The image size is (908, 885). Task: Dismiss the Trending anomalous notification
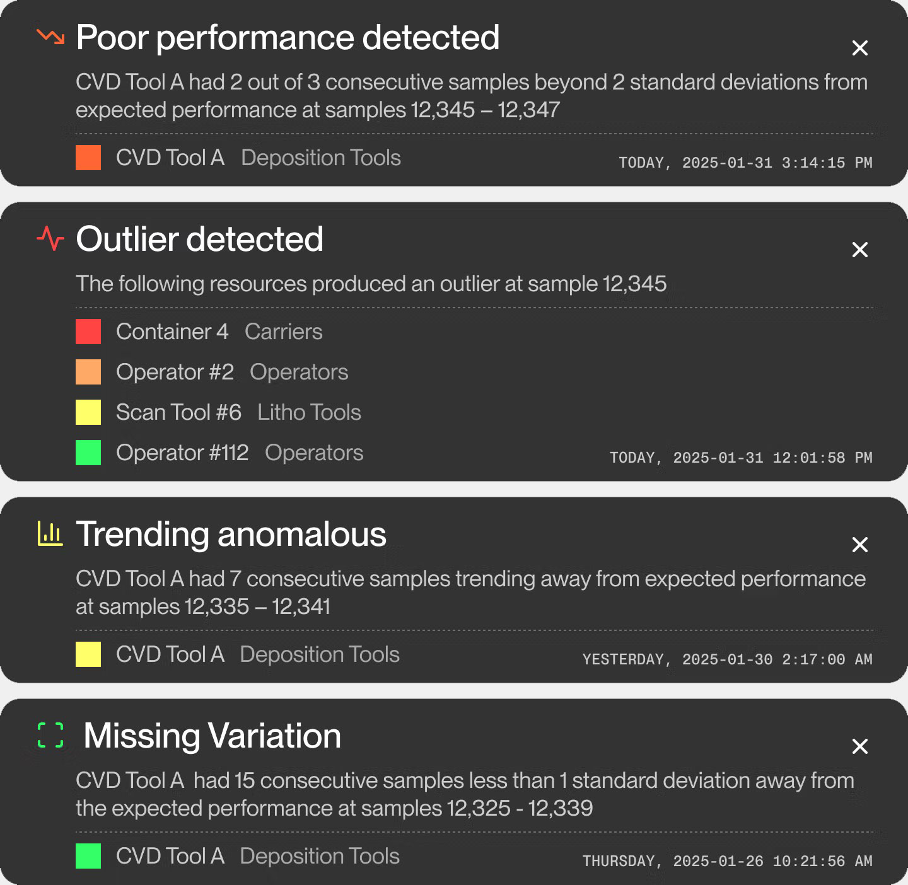pyautogui.click(x=860, y=543)
